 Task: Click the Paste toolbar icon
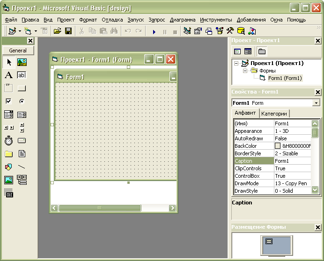point(103,31)
